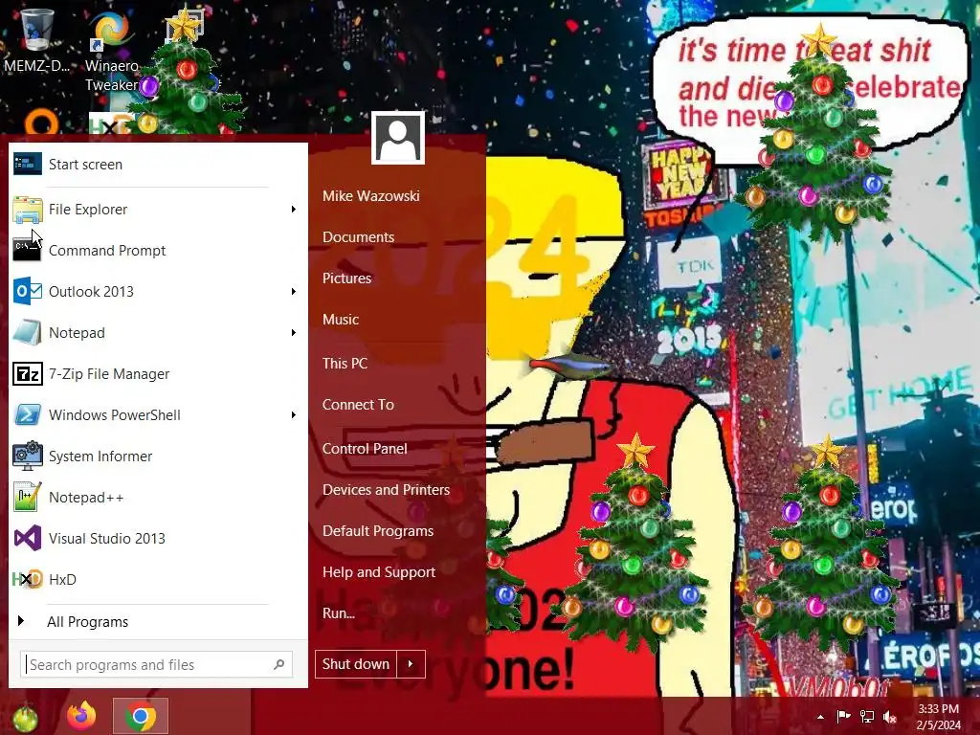Click the HxD icon in start menu
Screen dimensions: 980x735
[28, 579]
